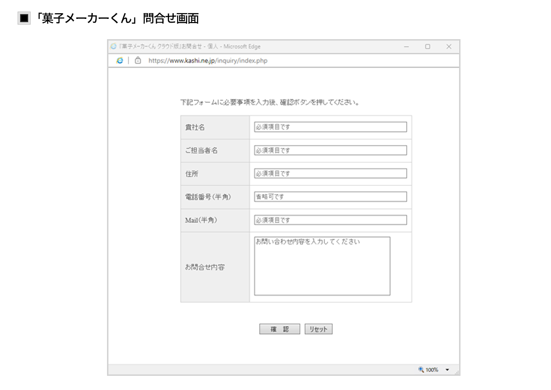Expand the zoom level dropdown arrow
551x390 pixels.
(x=447, y=370)
